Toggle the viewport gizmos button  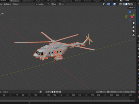pyautogui.click(x=109, y=4)
